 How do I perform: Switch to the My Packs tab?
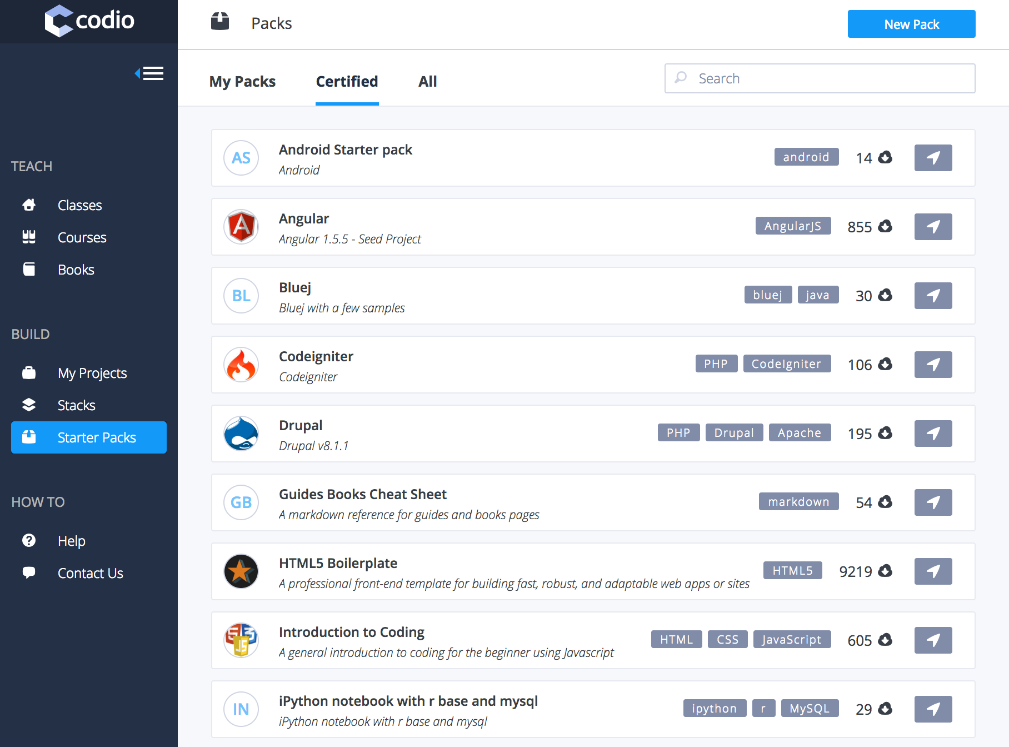[x=242, y=82]
